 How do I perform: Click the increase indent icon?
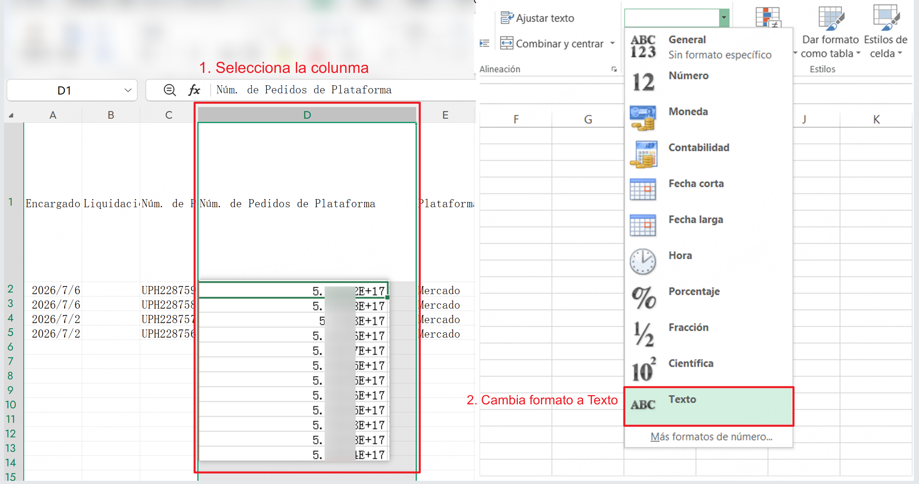point(484,43)
